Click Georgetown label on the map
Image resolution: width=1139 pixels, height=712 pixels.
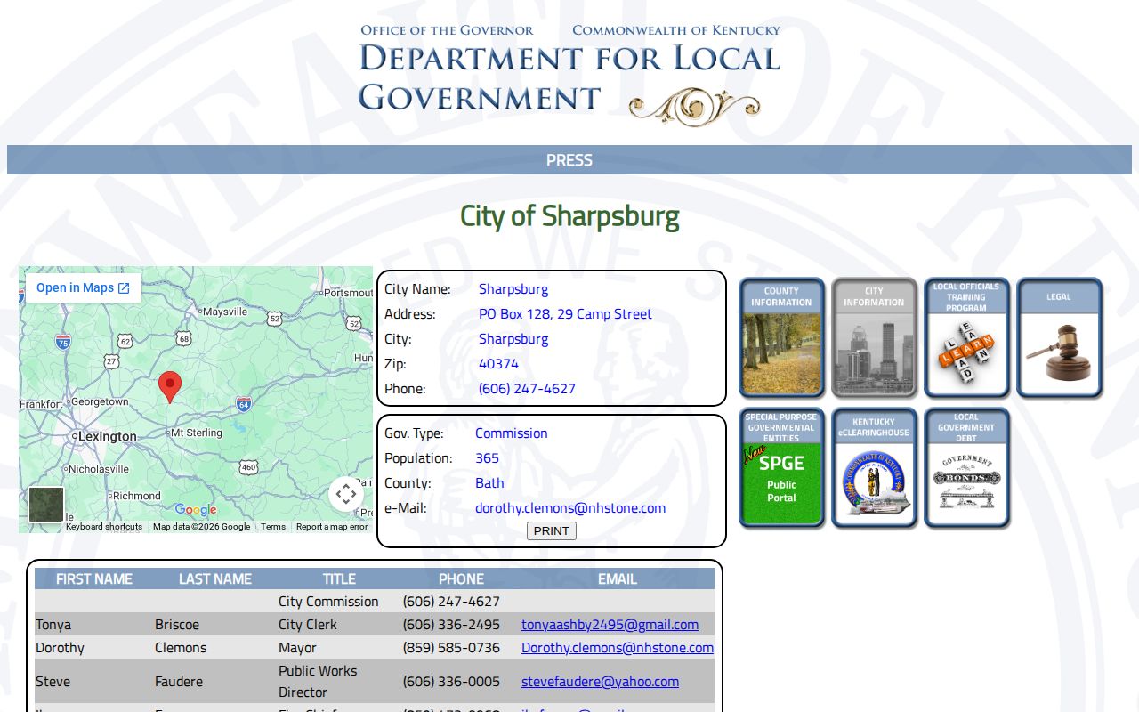100,401
